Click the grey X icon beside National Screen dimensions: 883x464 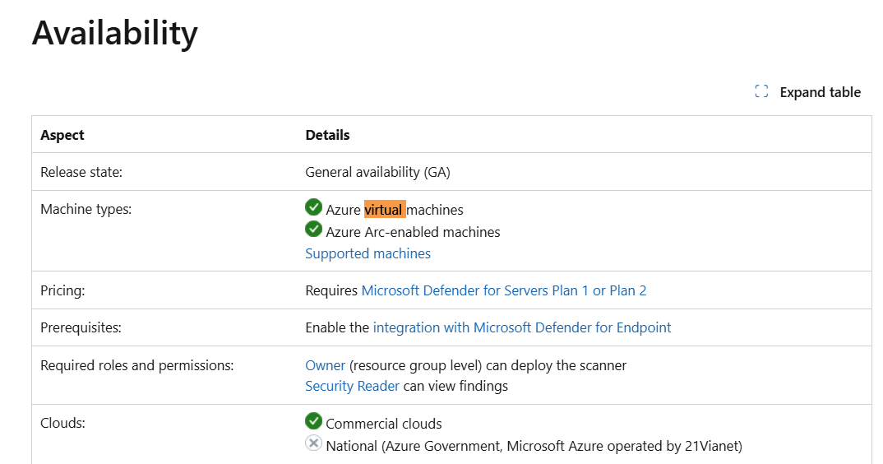314,443
